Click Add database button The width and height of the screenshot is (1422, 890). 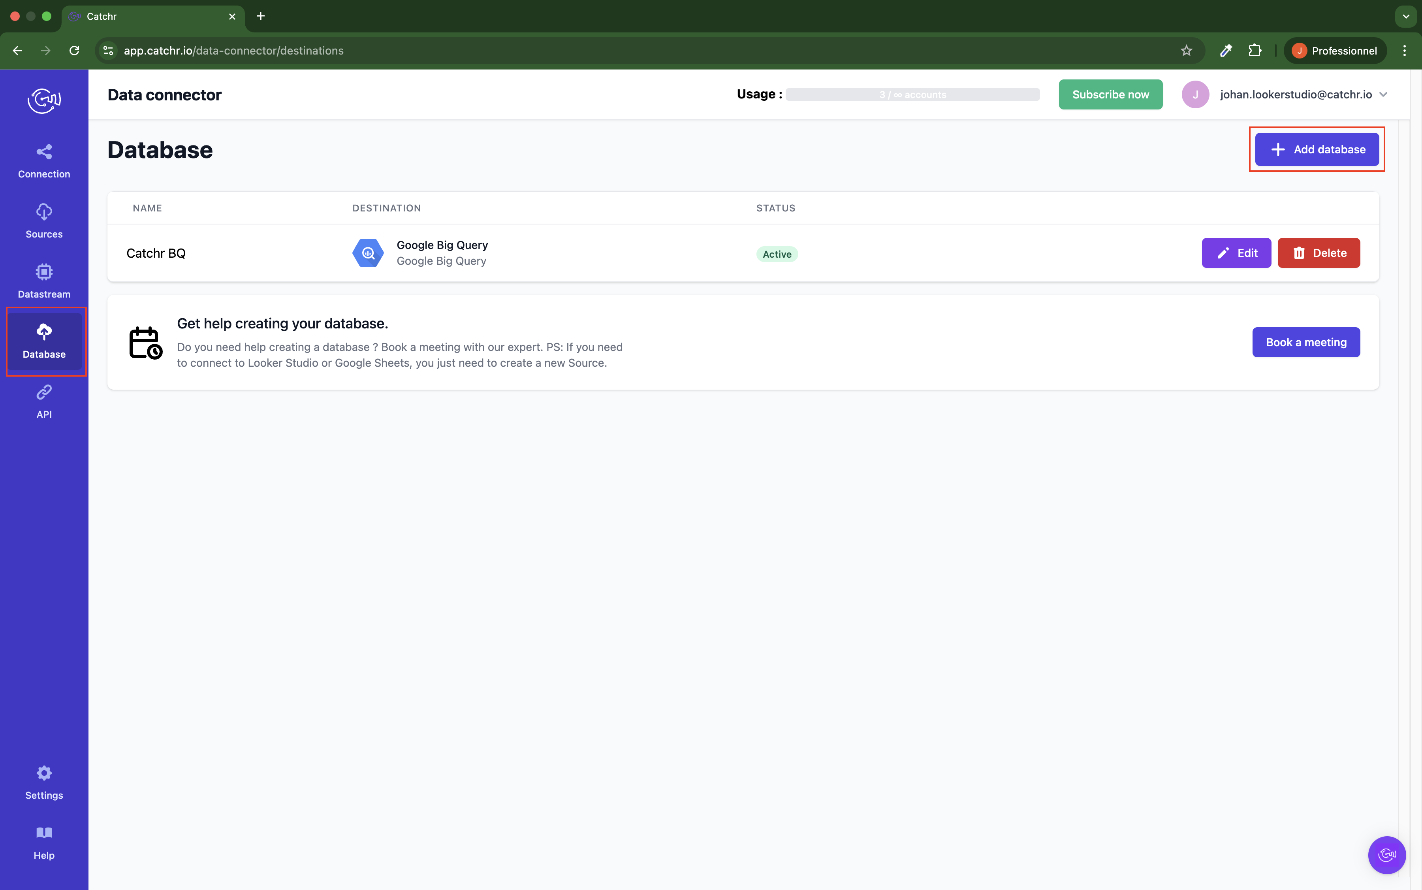(x=1317, y=149)
